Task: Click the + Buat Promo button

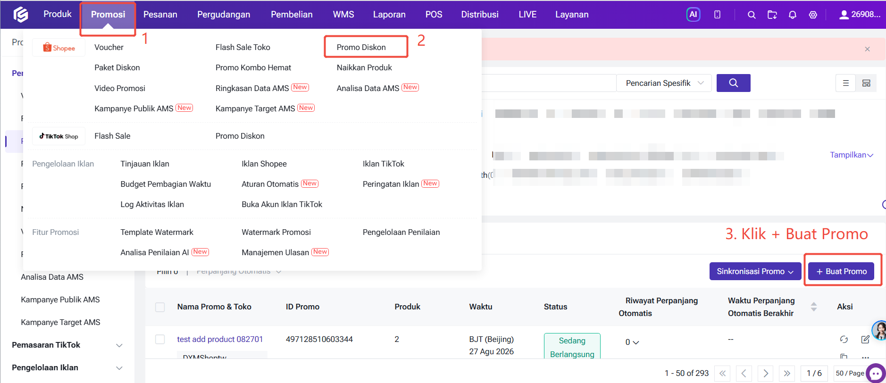Action: tap(841, 271)
